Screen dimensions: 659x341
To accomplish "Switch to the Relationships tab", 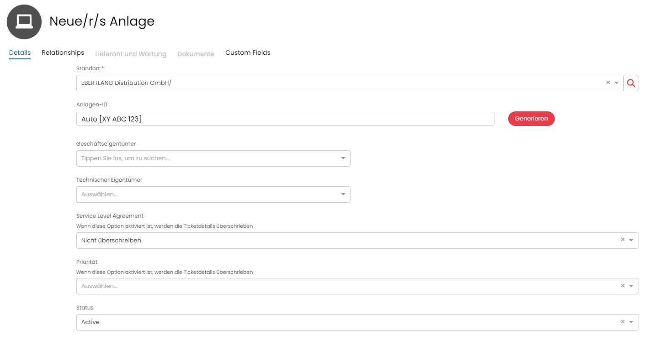I will click(63, 52).
